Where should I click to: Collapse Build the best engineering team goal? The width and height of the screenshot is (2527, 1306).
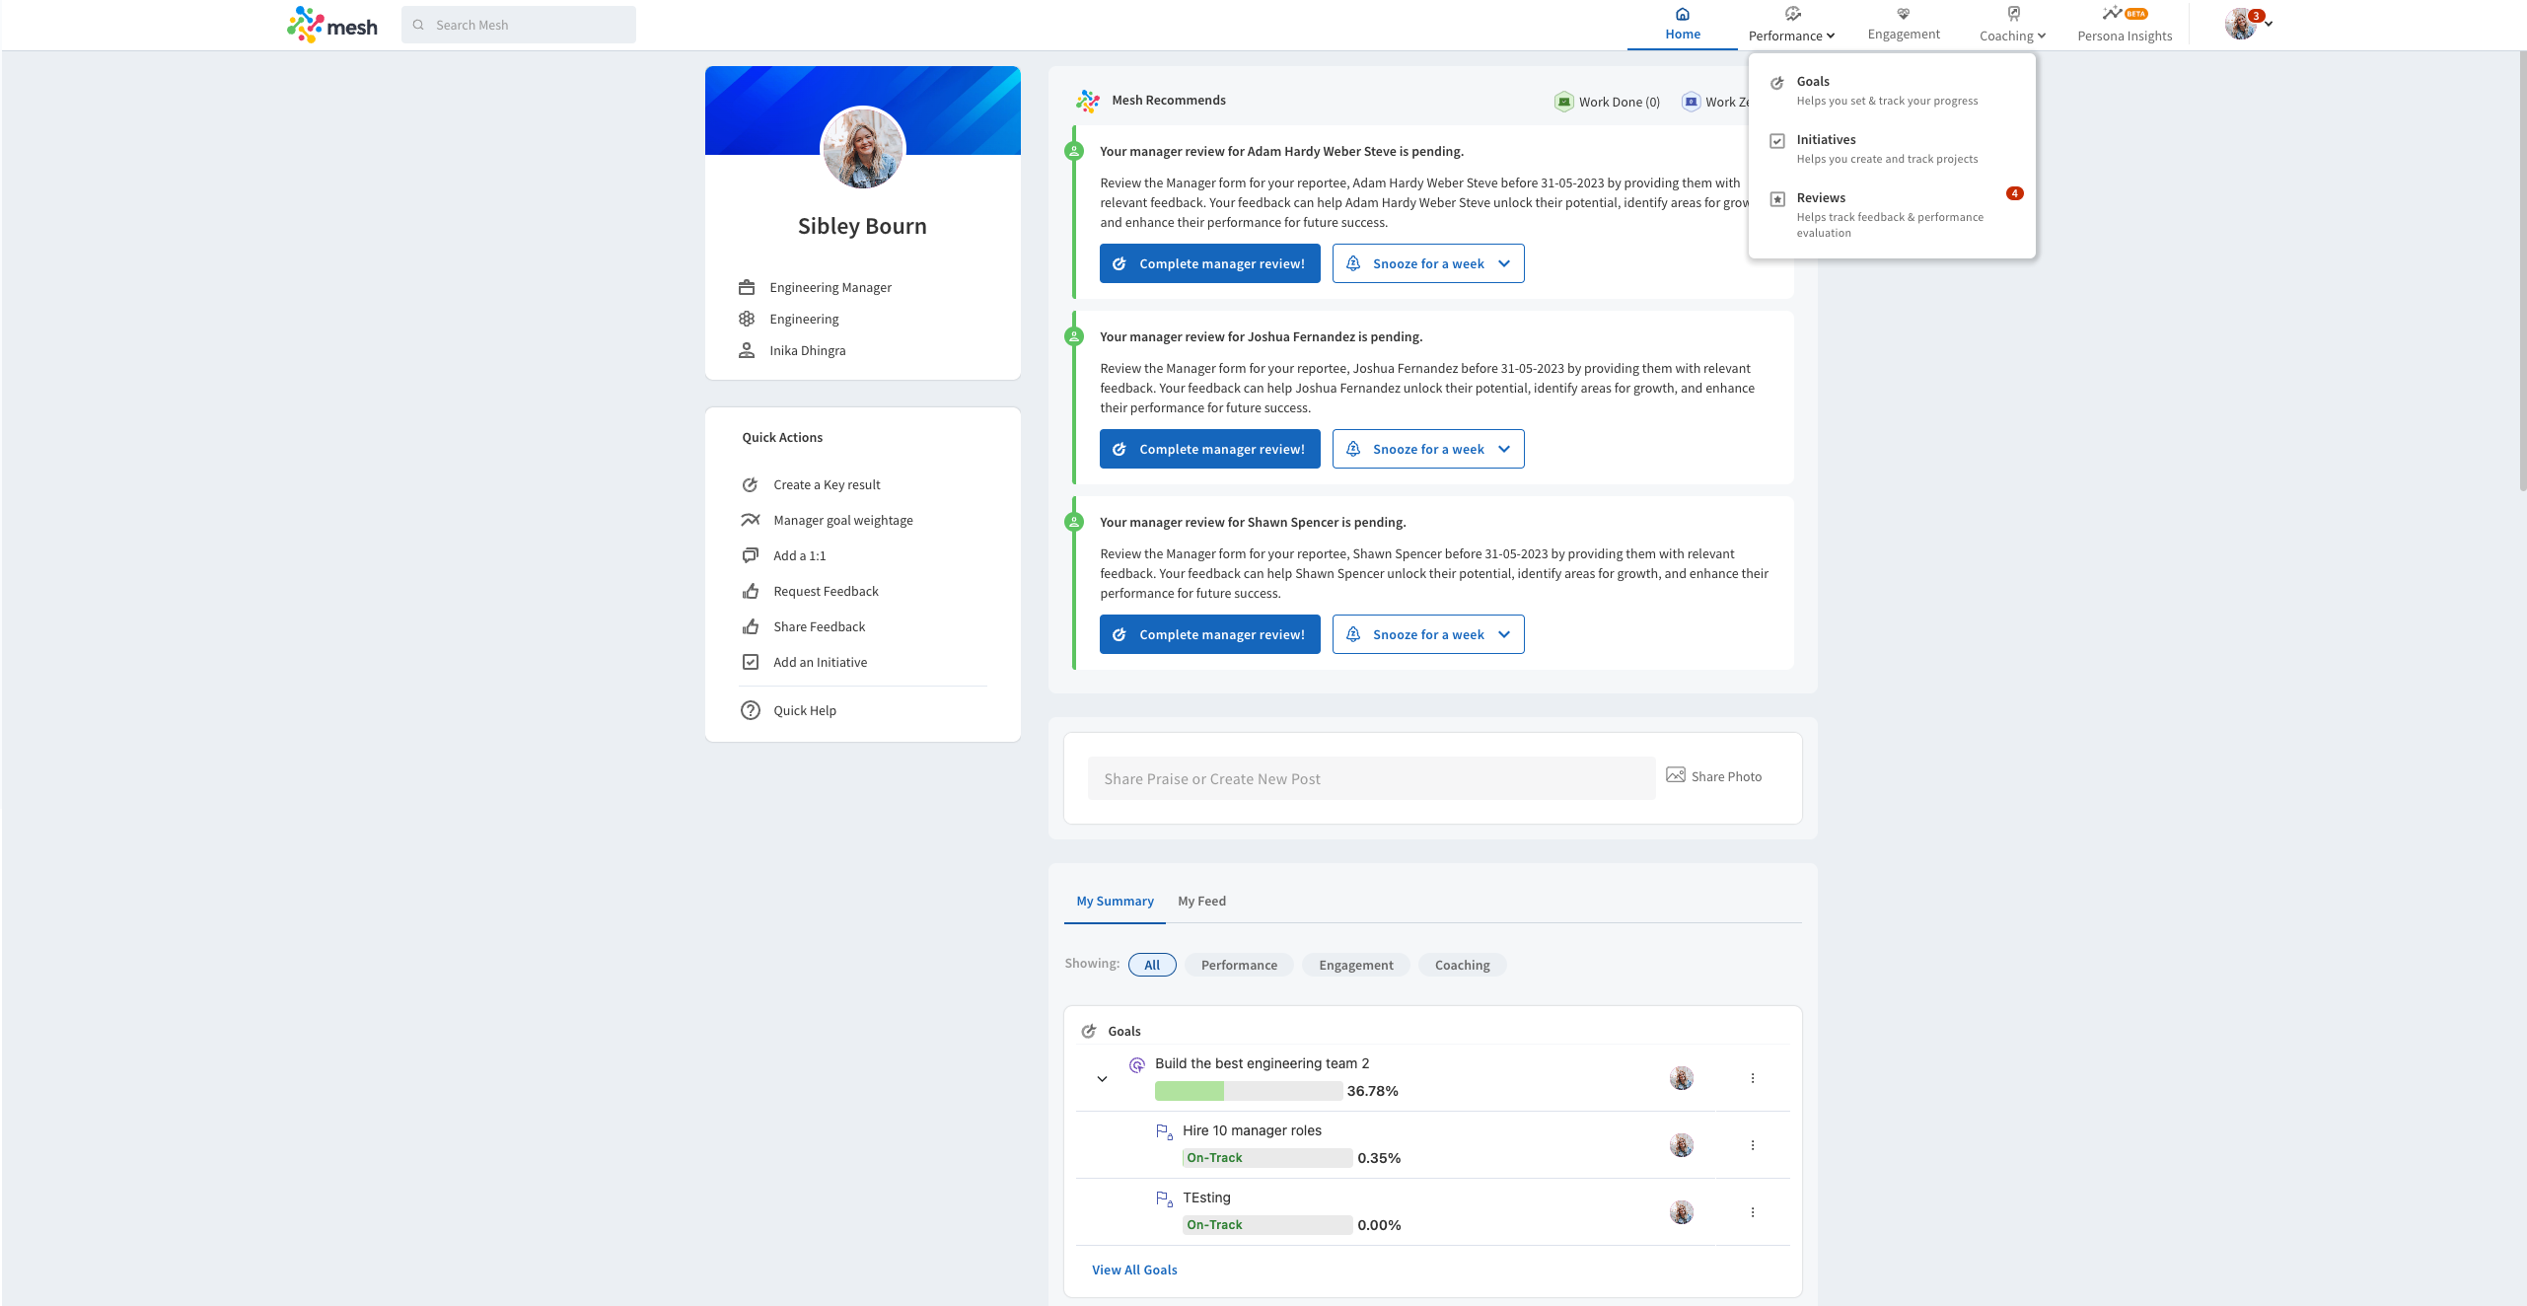click(x=1102, y=1079)
